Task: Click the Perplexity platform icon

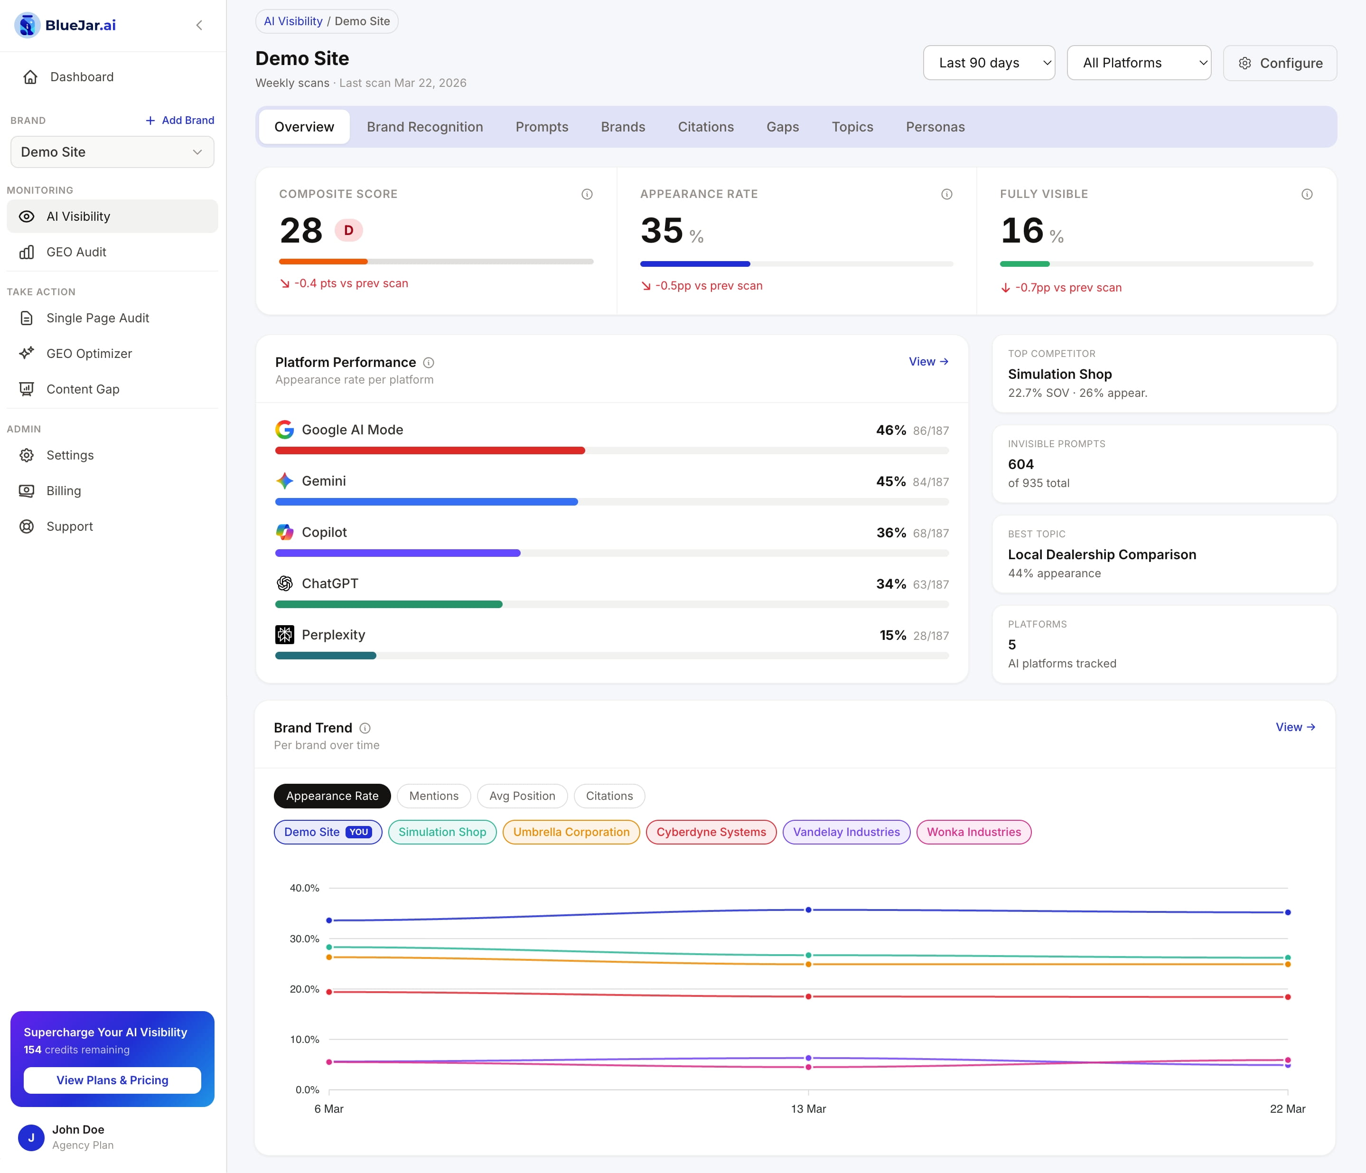Action: click(284, 634)
